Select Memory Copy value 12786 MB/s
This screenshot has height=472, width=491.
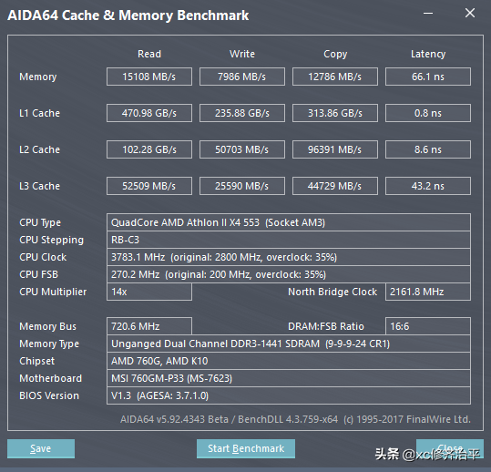[335, 77]
